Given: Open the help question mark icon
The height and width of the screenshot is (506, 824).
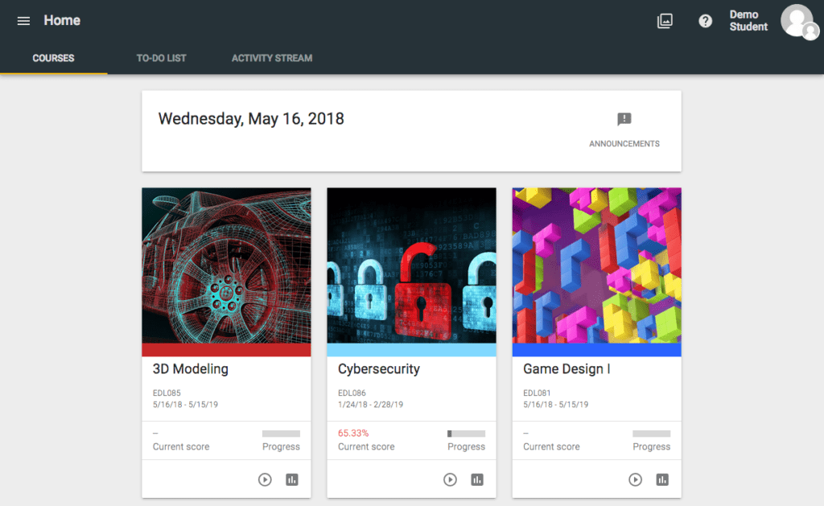Looking at the screenshot, I should pos(706,21).
